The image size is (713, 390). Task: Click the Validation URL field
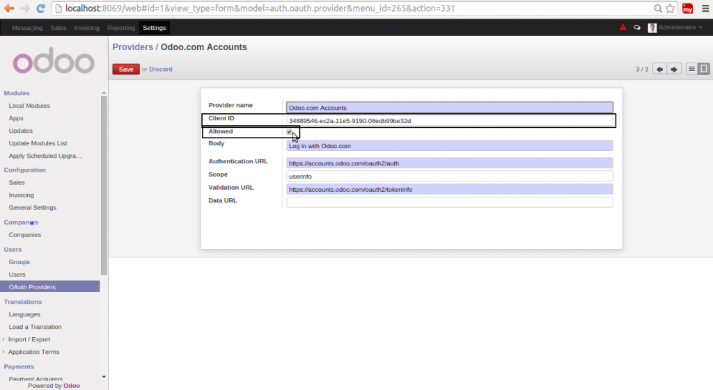click(450, 189)
